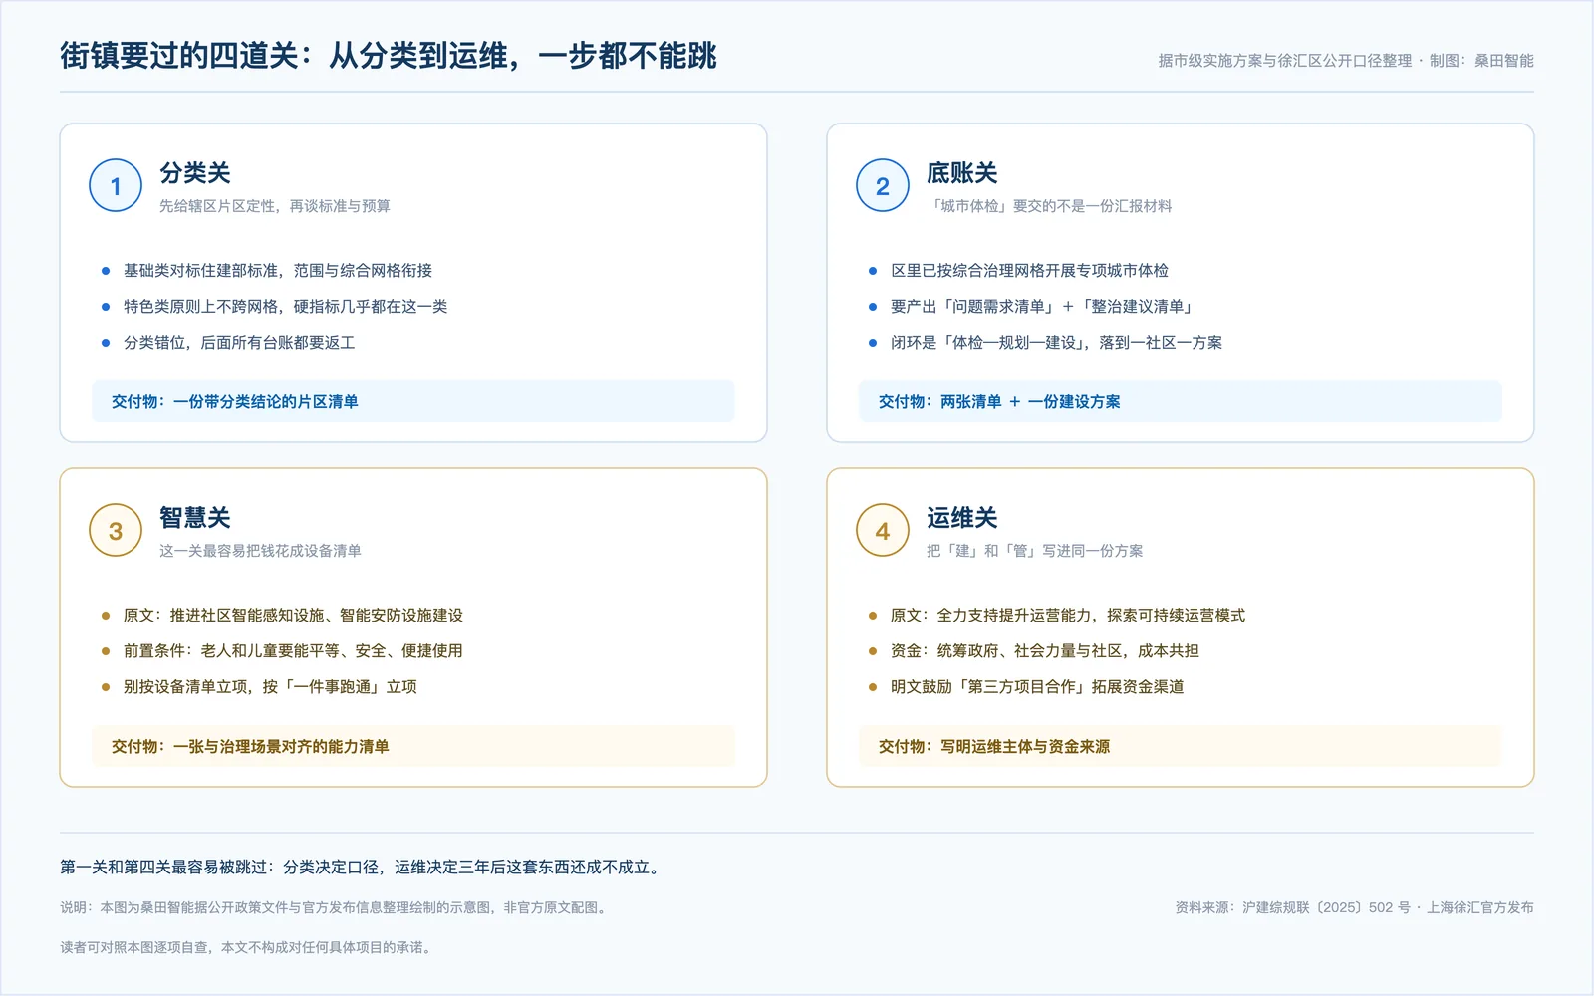Click disclaimer 读者可对照本图逐项自查
1594x996 pixels.
click(248, 948)
